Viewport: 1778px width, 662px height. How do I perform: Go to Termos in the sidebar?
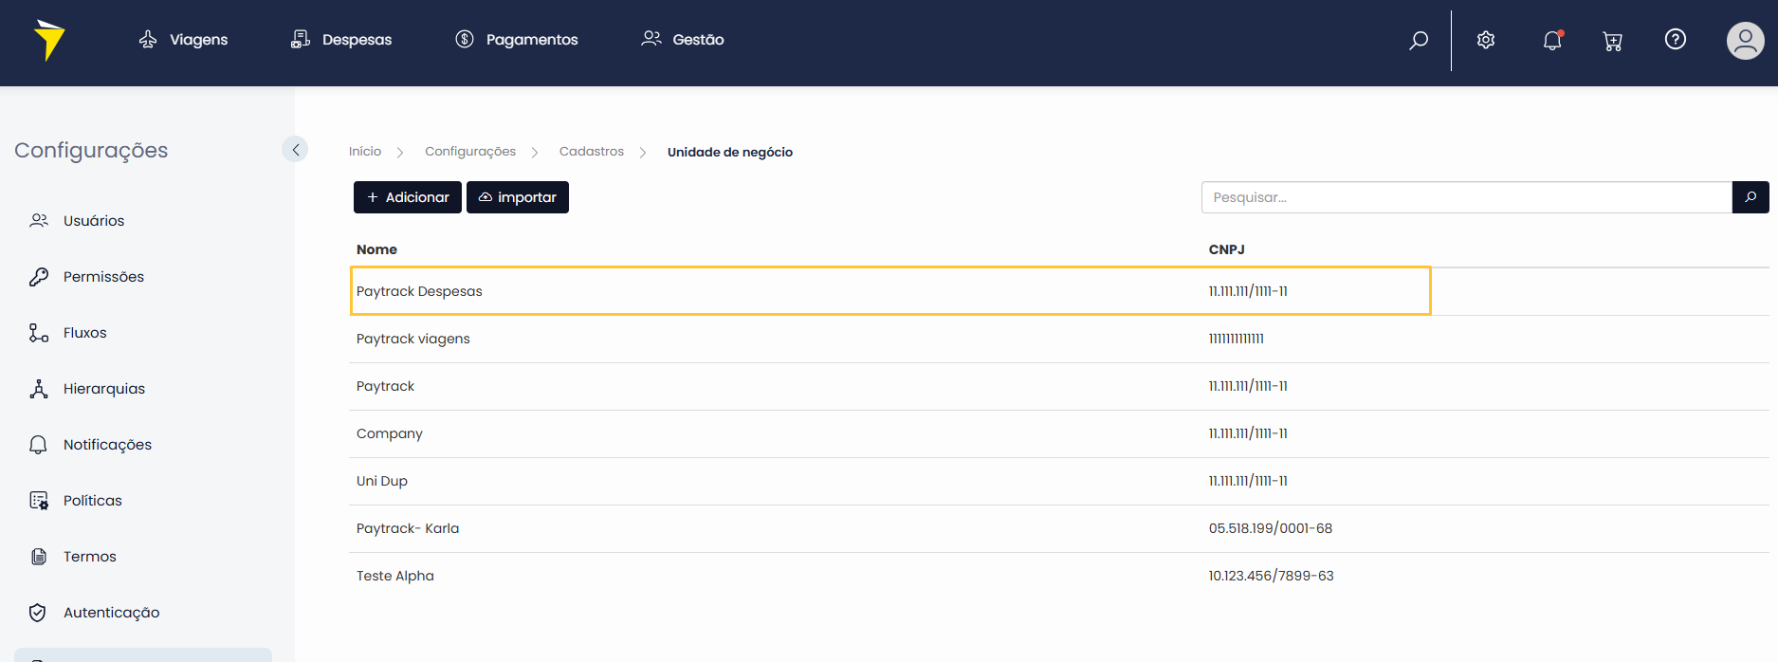pos(73,557)
